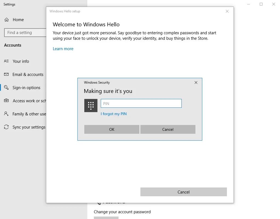Open the 'I forgot my PIN' link
Viewport: 280px width, 219px height.
coord(114,114)
